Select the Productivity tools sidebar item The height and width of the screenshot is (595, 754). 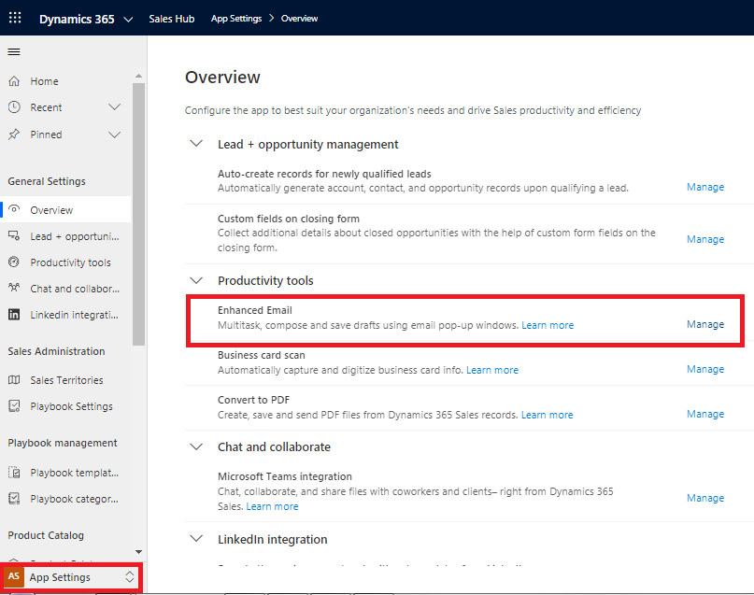click(68, 262)
